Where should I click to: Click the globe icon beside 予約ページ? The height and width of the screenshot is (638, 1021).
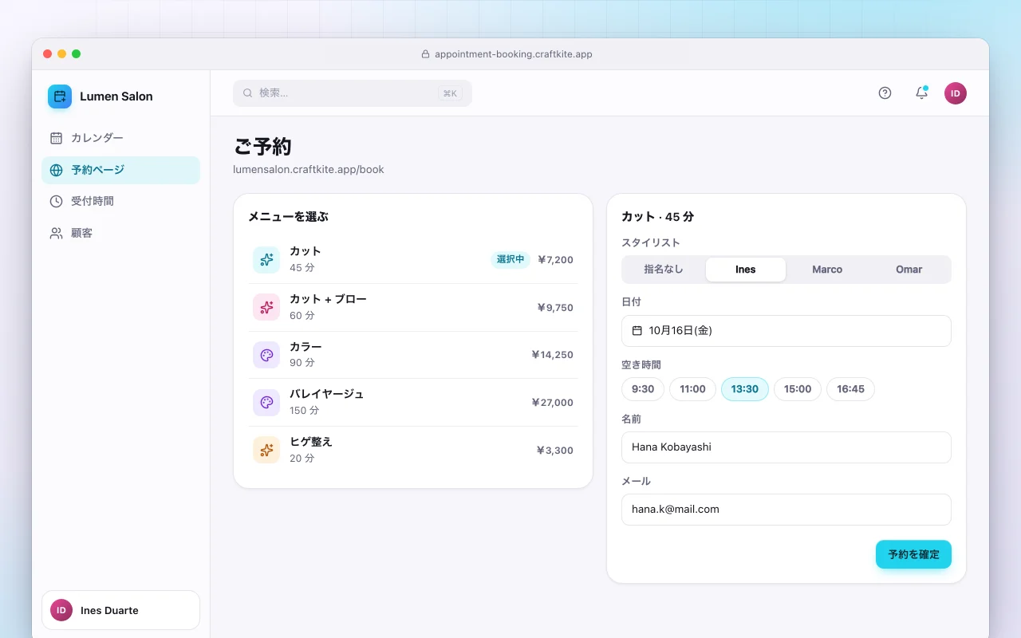point(56,170)
